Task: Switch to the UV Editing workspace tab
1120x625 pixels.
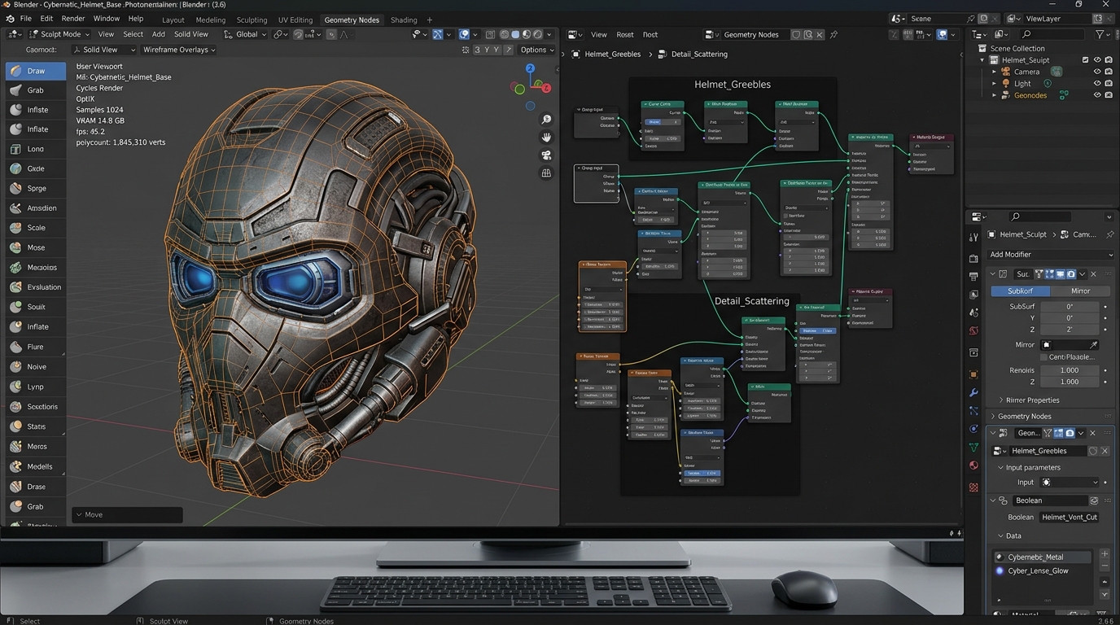Action: (295, 20)
